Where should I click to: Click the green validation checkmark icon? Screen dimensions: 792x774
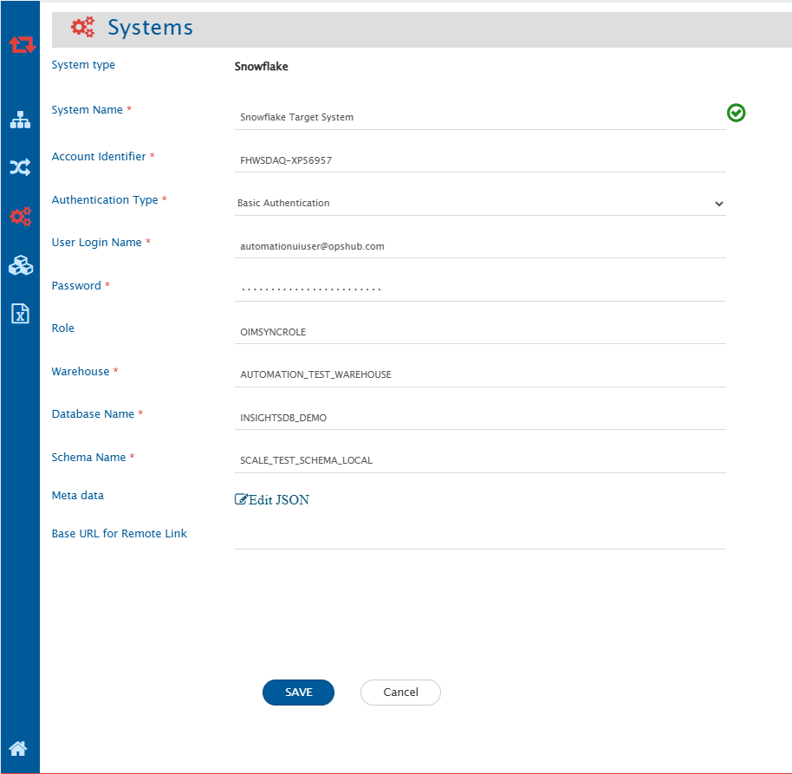click(736, 113)
